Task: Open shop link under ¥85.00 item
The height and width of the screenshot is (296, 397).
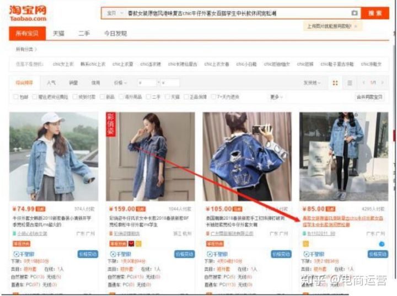Action: coord(321,234)
